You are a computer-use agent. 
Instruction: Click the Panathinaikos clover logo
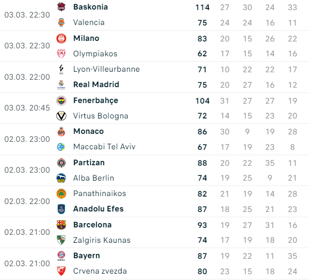[x=61, y=193]
